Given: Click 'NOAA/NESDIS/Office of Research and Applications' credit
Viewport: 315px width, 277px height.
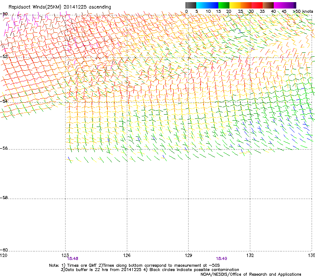Looking at the screenshot, I should tap(251, 274).
